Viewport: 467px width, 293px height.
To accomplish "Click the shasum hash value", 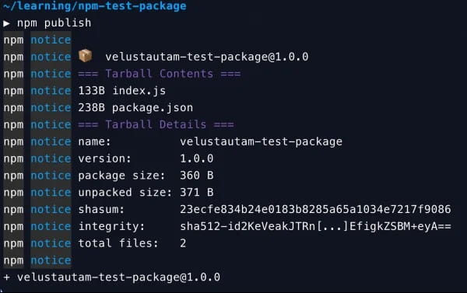I will coord(315,209).
